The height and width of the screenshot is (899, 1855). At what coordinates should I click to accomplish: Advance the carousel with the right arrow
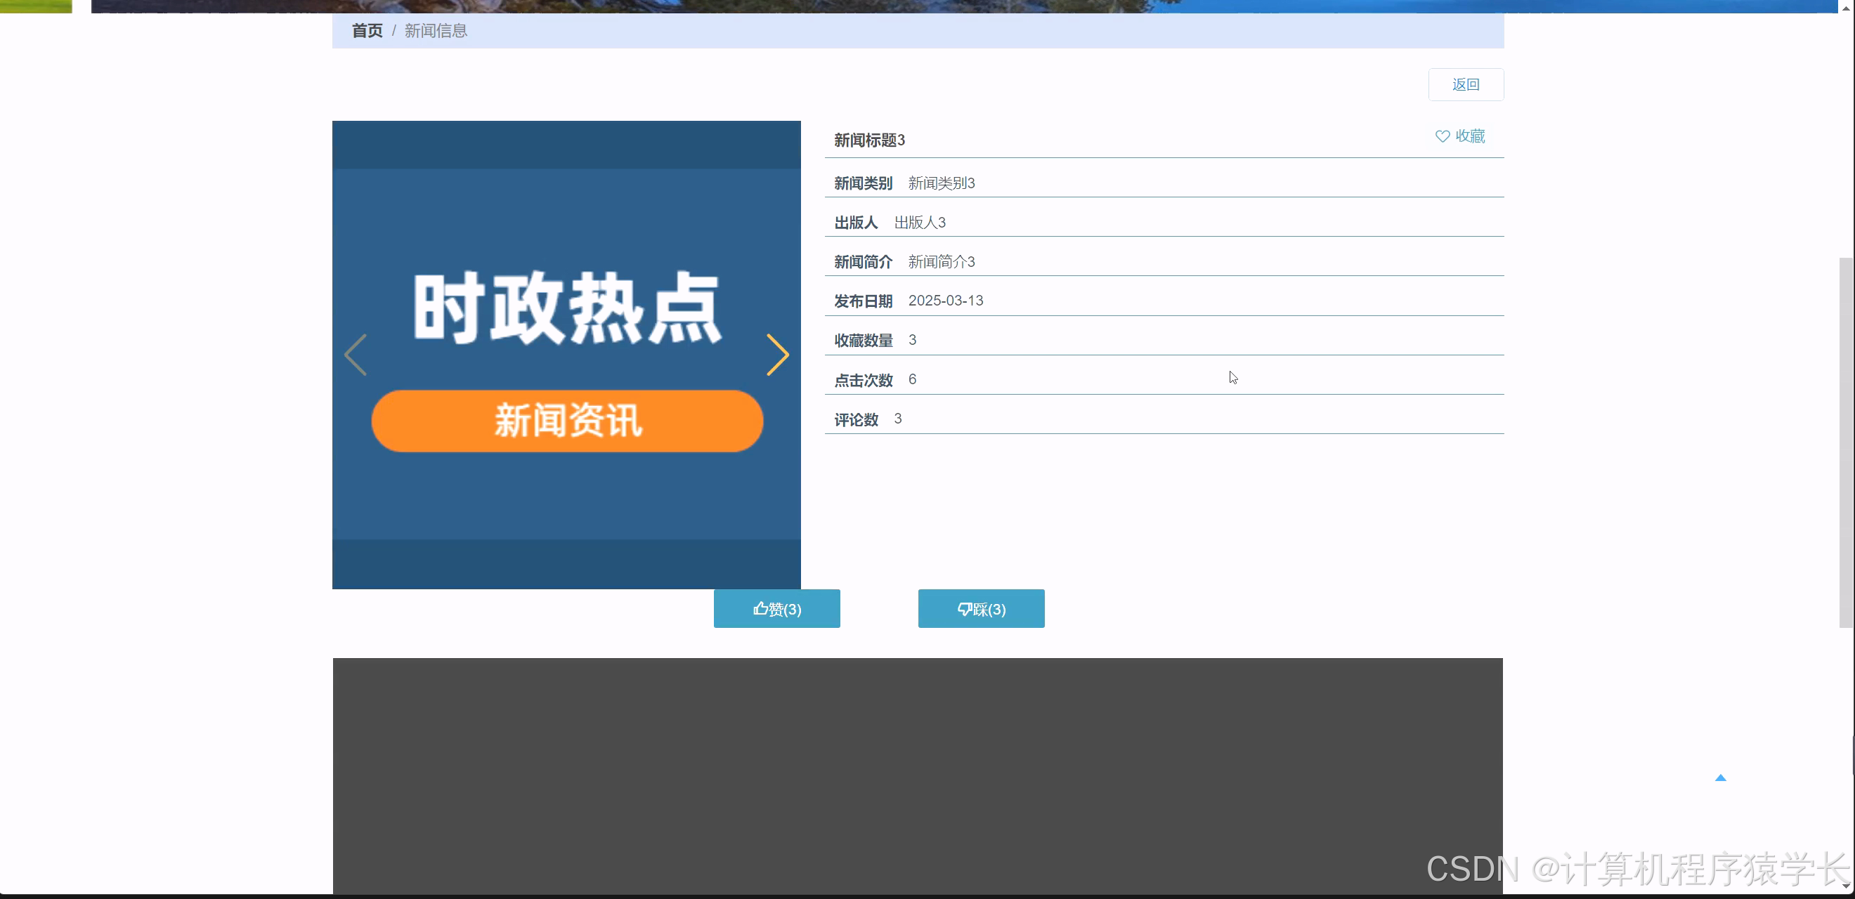coord(778,354)
